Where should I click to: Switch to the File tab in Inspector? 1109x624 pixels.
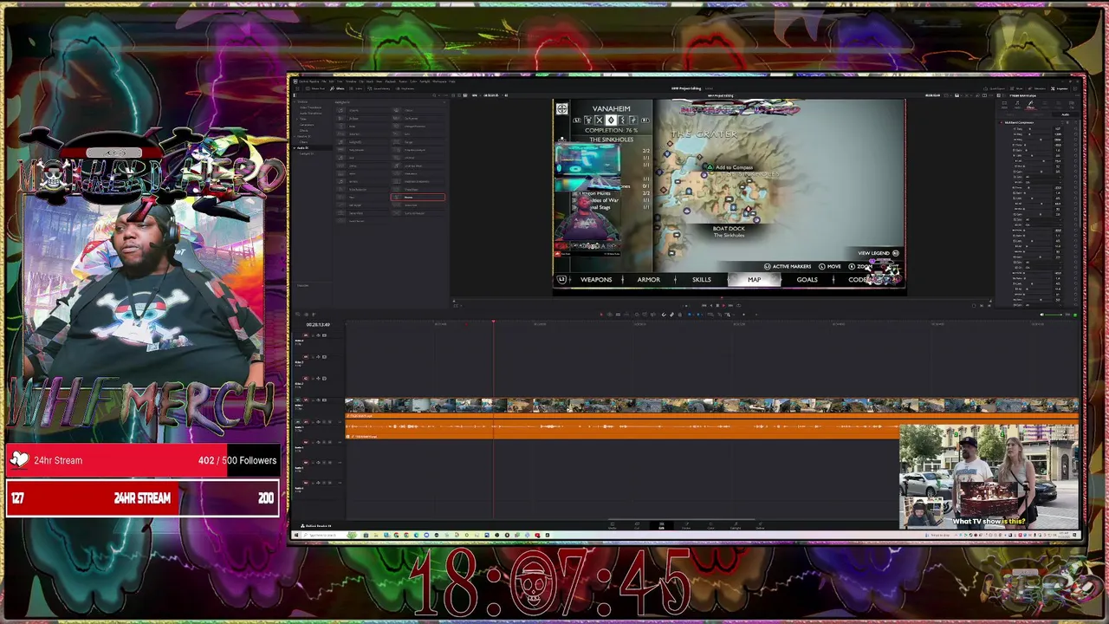coord(1071,105)
